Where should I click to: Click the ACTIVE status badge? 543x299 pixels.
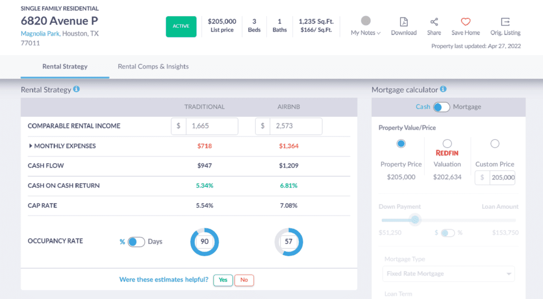point(181,27)
